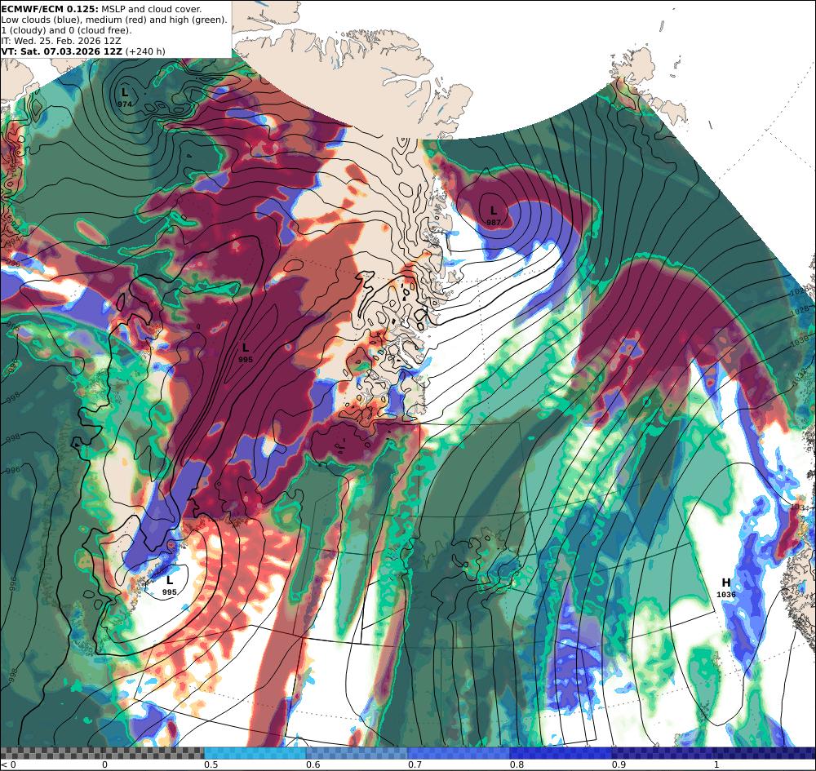Click the L 995 low in the white cloud-free patch
The image size is (816, 771).
coord(169,585)
